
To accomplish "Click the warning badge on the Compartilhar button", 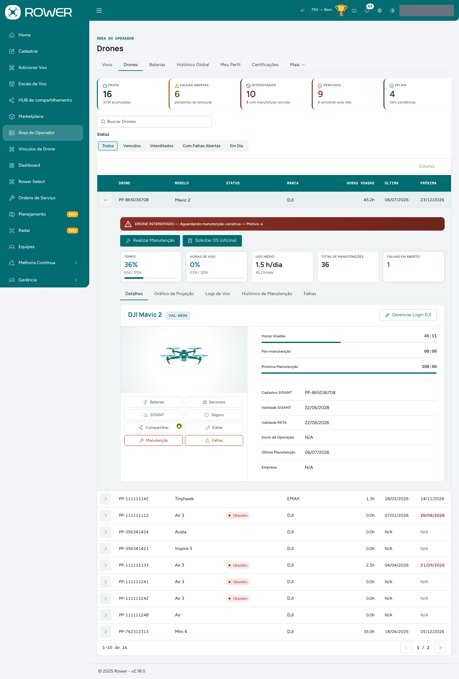I will point(179,426).
